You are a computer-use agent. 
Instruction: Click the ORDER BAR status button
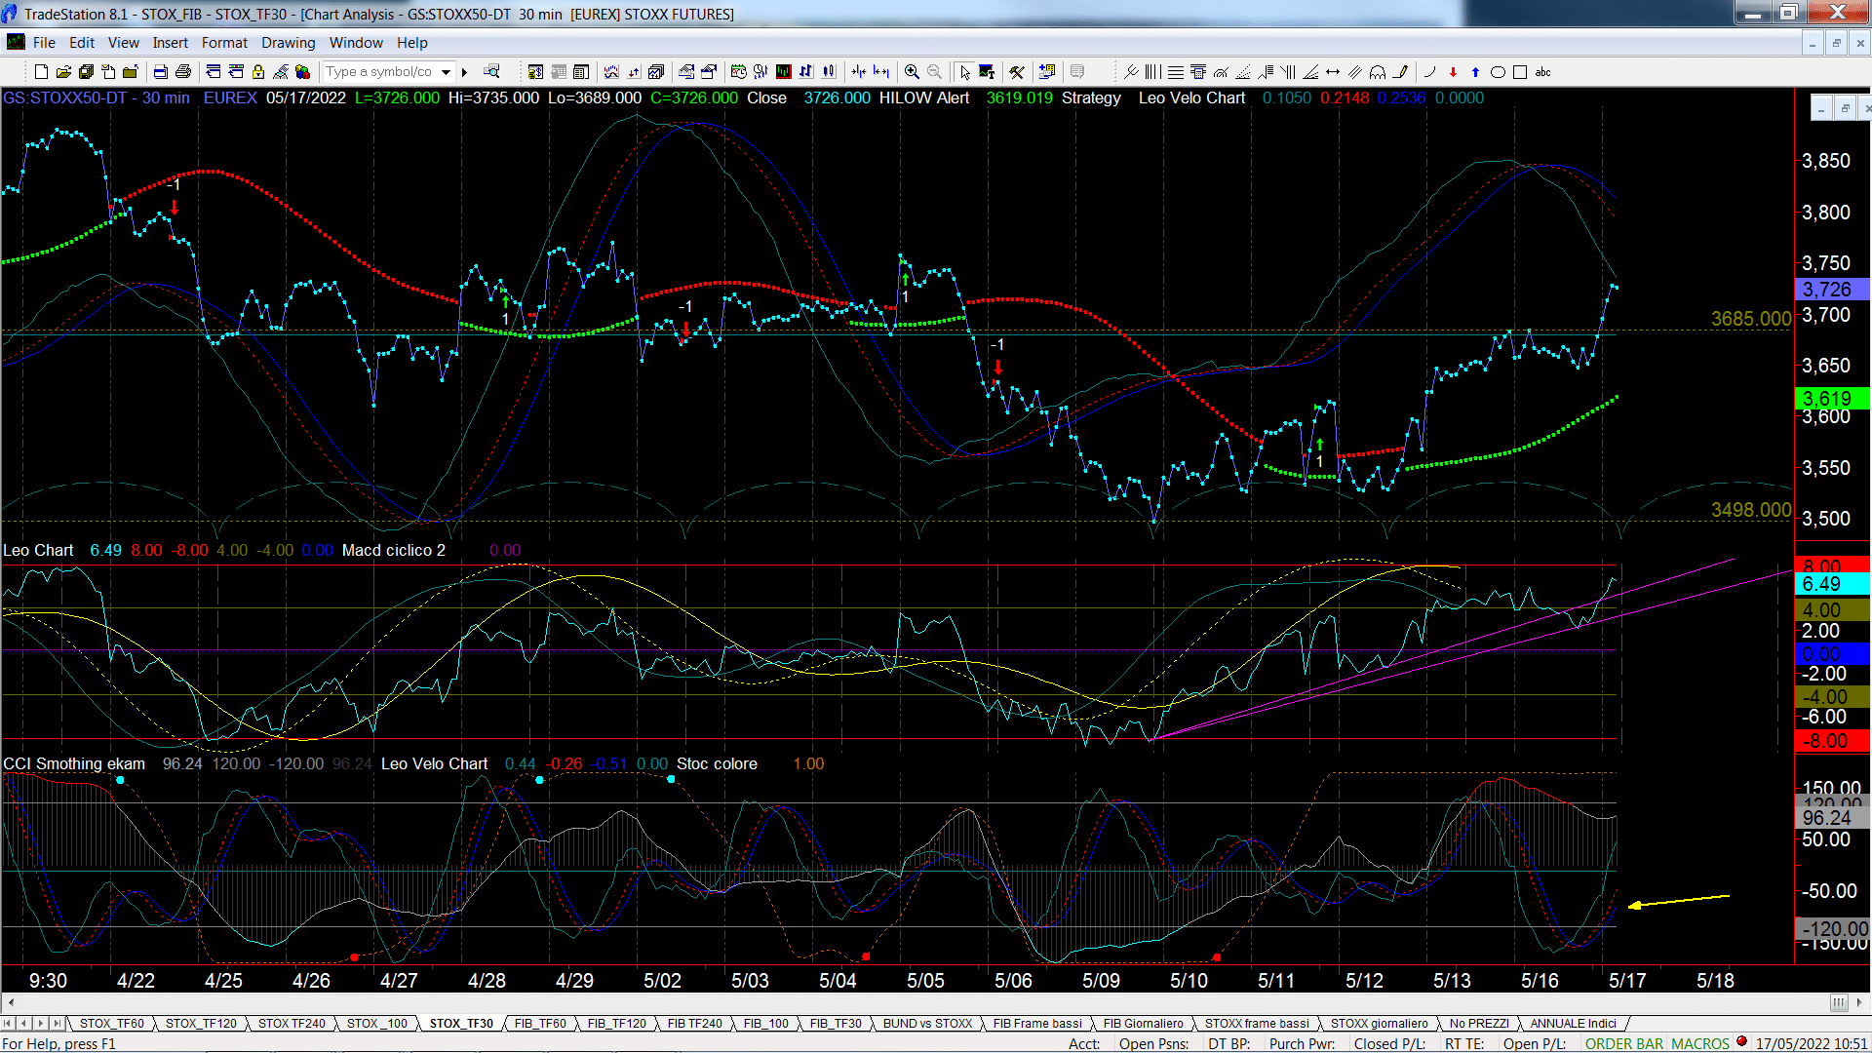pyautogui.click(x=1623, y=1043)
